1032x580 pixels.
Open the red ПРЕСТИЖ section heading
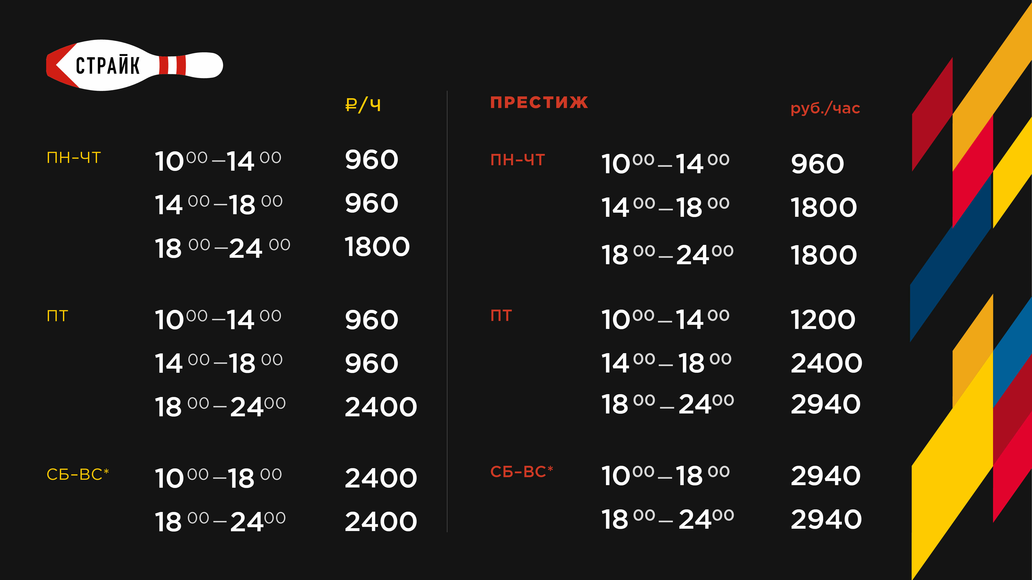point(539,103)
